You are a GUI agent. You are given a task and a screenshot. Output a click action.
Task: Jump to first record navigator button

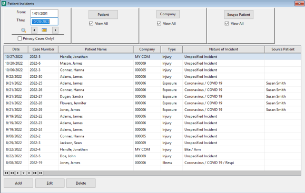tap(7, 173)
